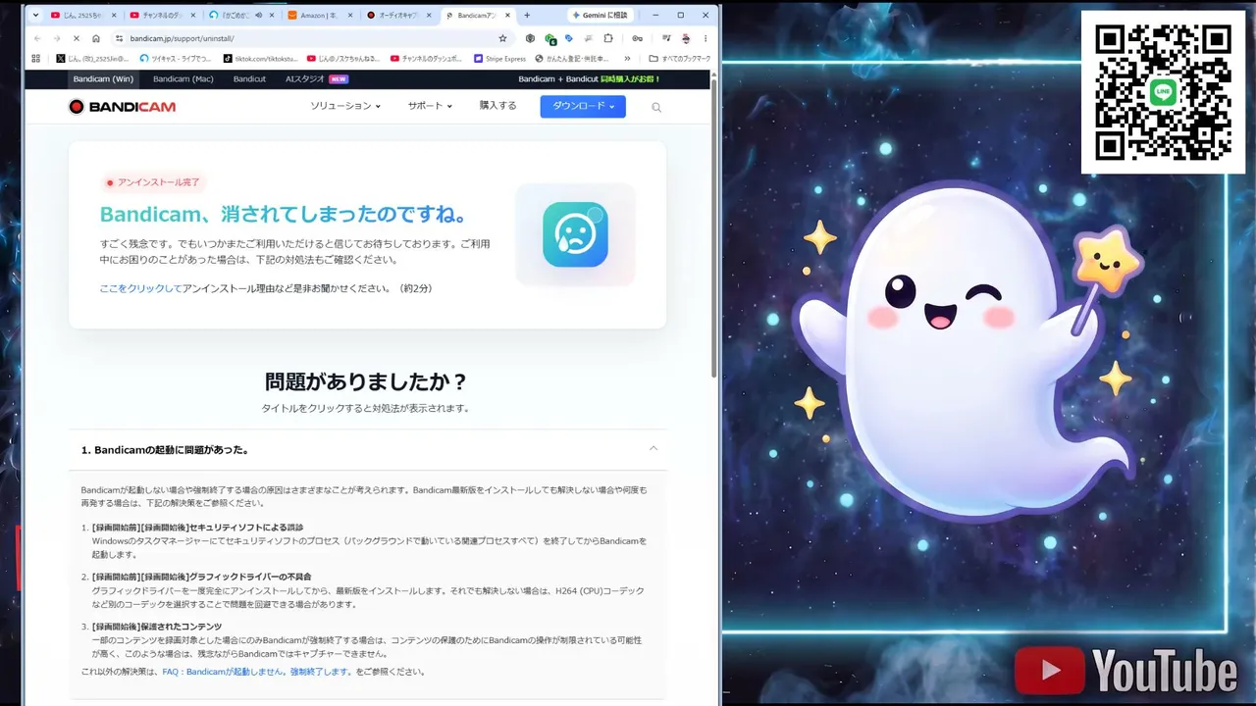Viewport: 1256px width, 706px height.
Task: Click the LINE QR code image
Action: click(x=1163, y=92)
